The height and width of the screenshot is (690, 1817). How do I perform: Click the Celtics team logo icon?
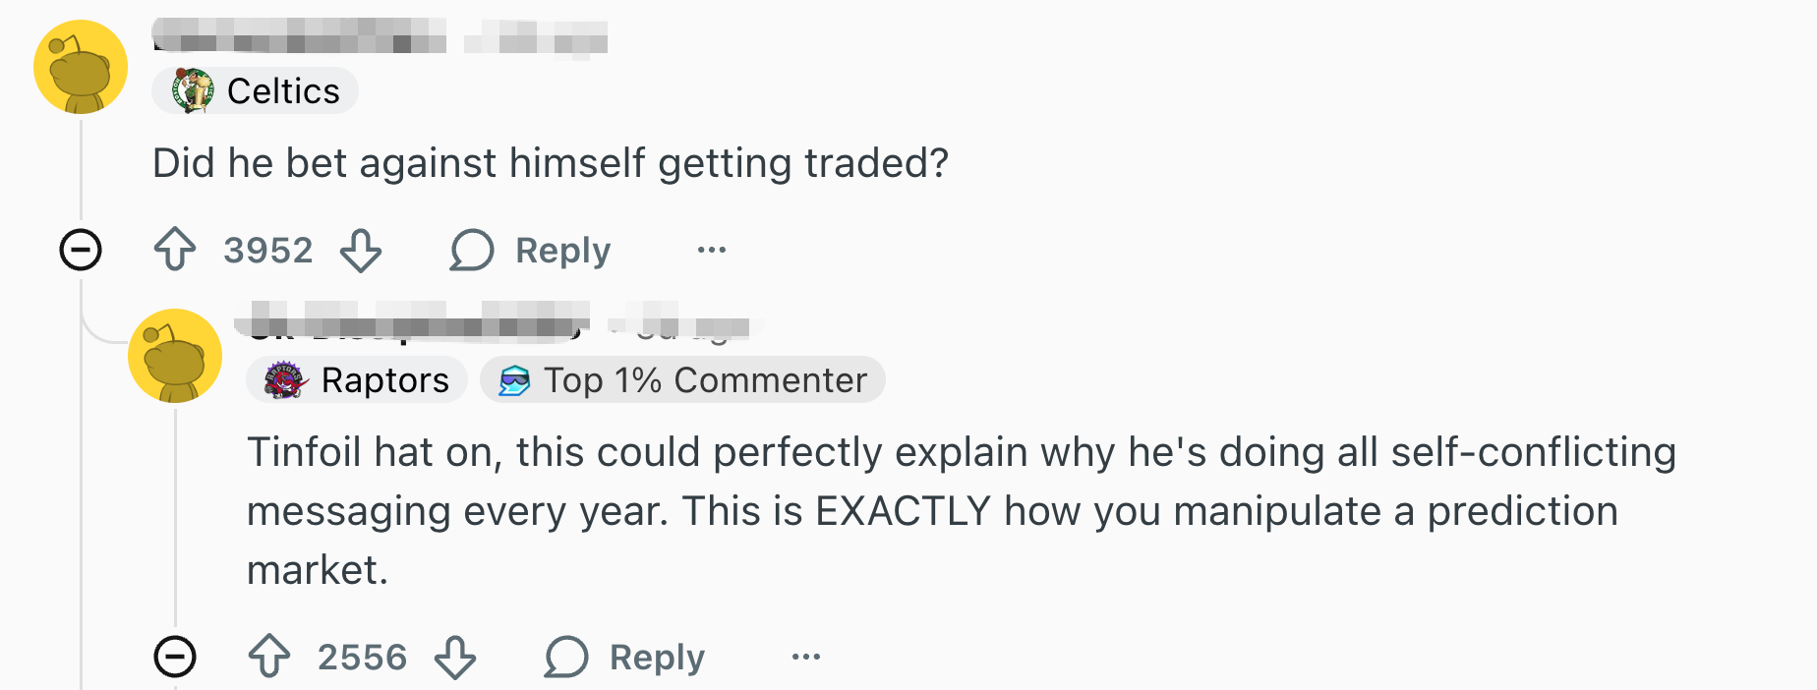pyautogui.click(x=194, y=91)
